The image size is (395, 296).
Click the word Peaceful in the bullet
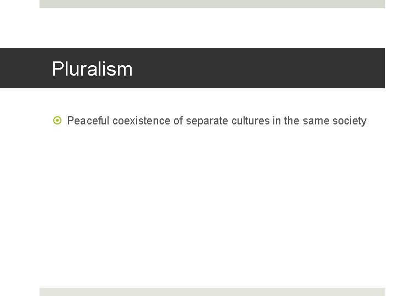pos(88,121)
